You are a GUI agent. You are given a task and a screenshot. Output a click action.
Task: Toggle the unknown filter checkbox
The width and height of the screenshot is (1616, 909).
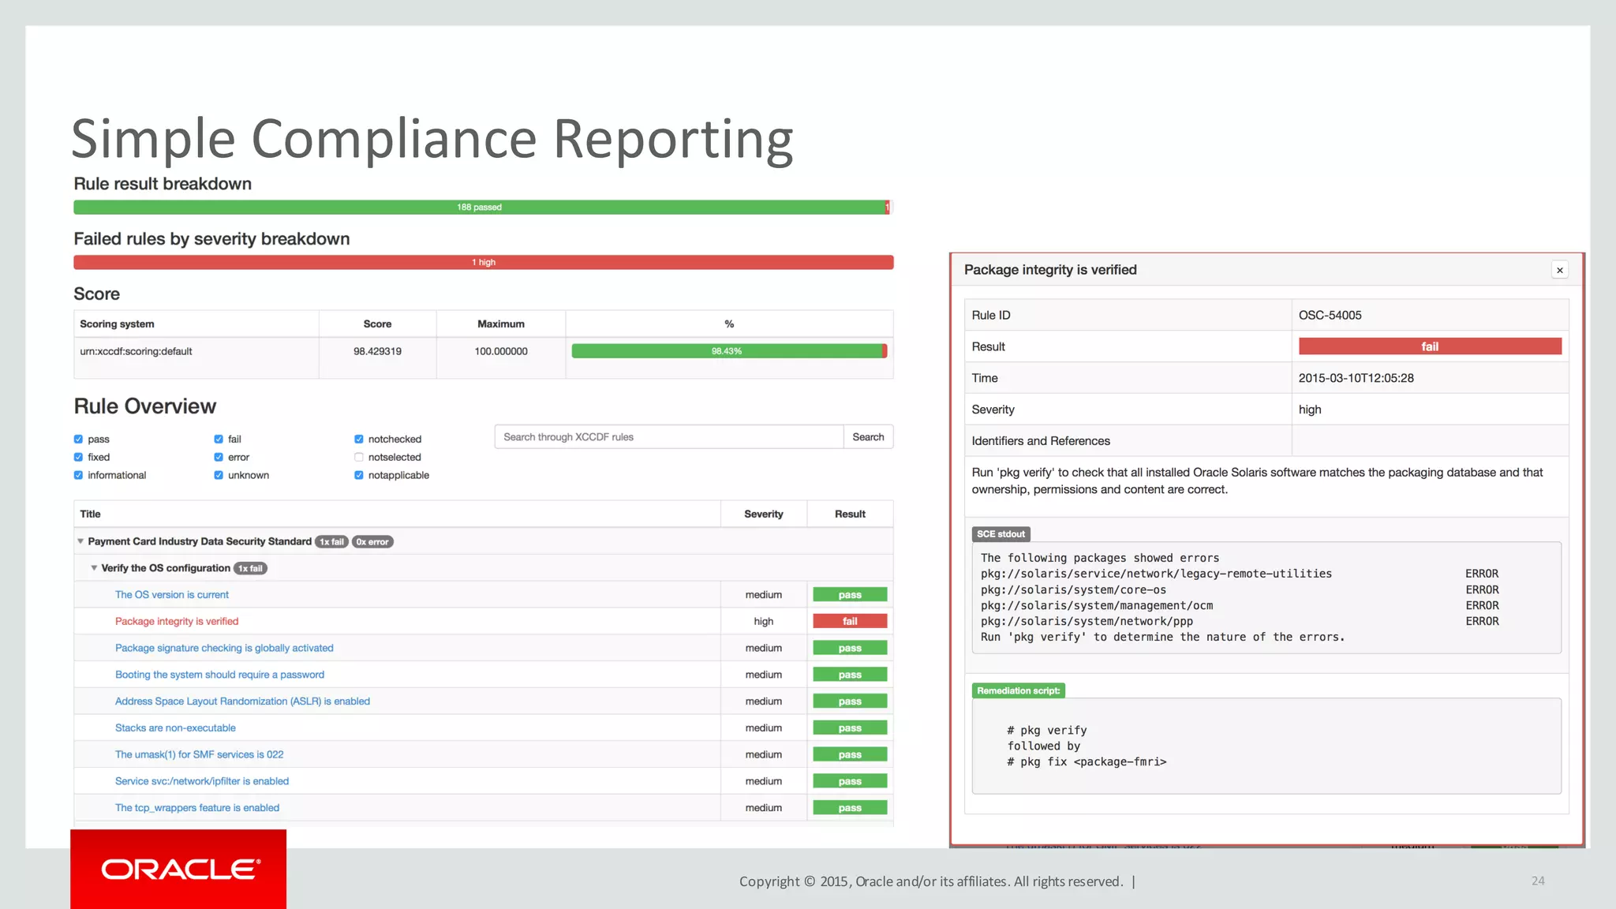click(219, 475)
